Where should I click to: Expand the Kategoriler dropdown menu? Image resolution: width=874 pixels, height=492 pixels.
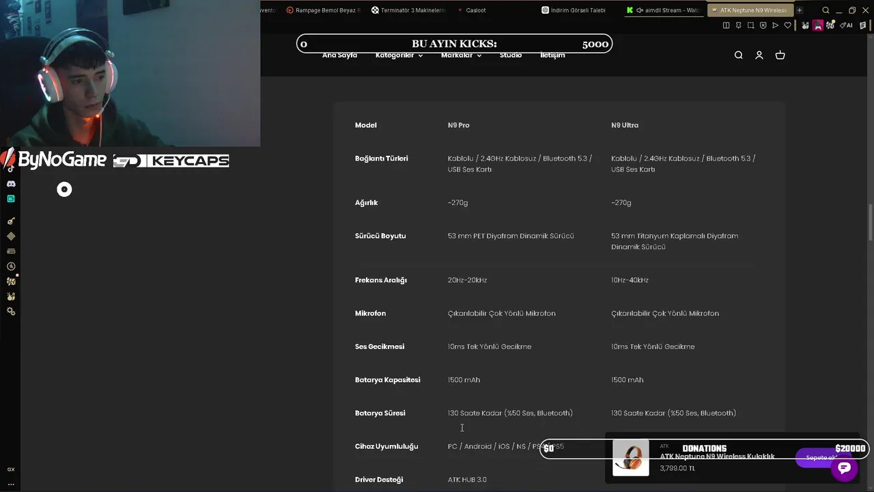(x=399, y=55)
